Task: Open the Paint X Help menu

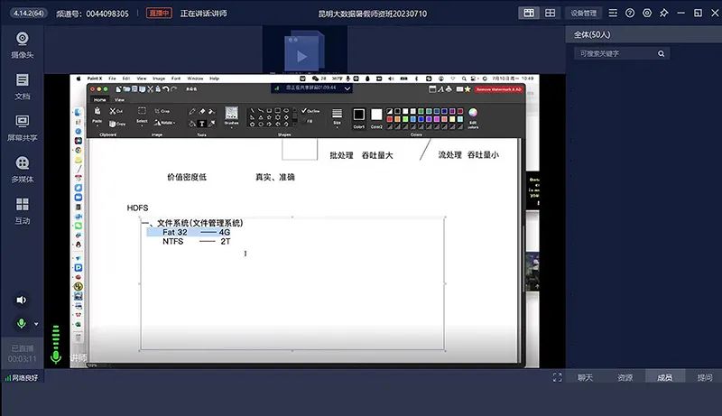Action: pos(214,79)
